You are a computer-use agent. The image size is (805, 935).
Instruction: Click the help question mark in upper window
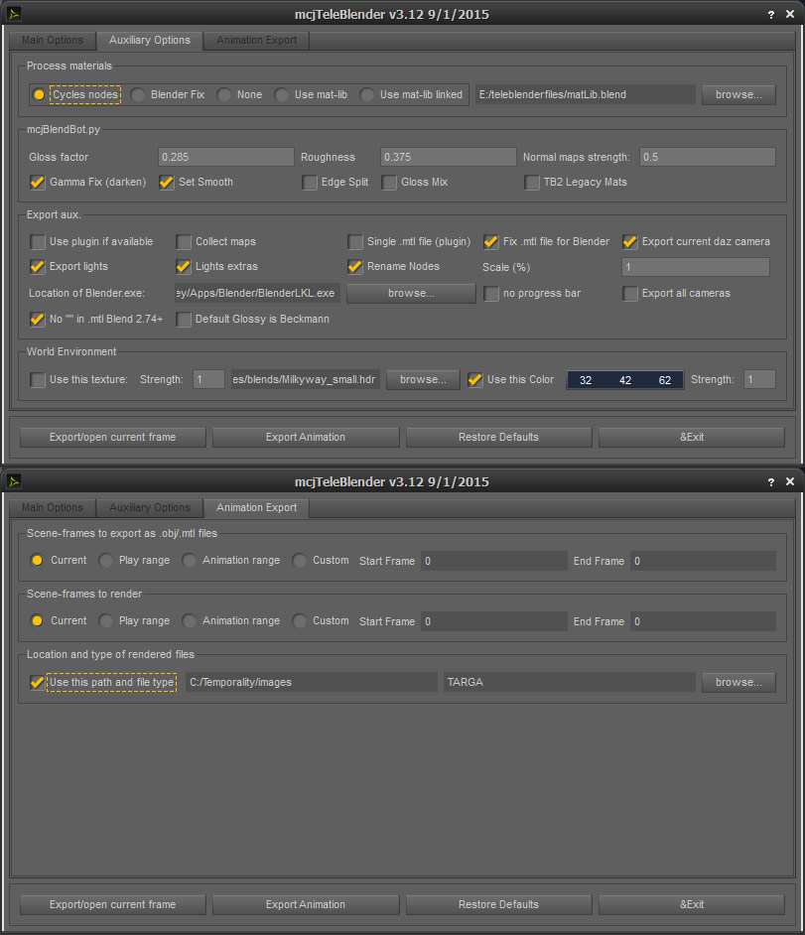coord(771,14)
